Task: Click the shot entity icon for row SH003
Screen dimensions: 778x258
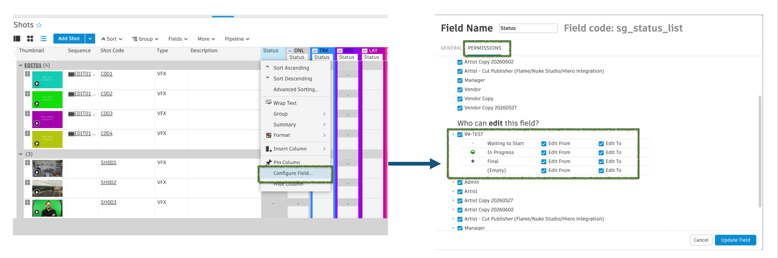Action: pyautogui.click(x=27, y=202)
